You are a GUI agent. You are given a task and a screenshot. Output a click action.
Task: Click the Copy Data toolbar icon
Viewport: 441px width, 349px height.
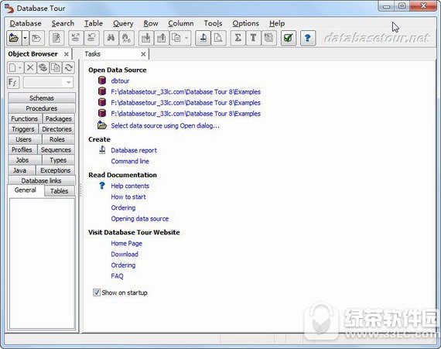[176, 38]
